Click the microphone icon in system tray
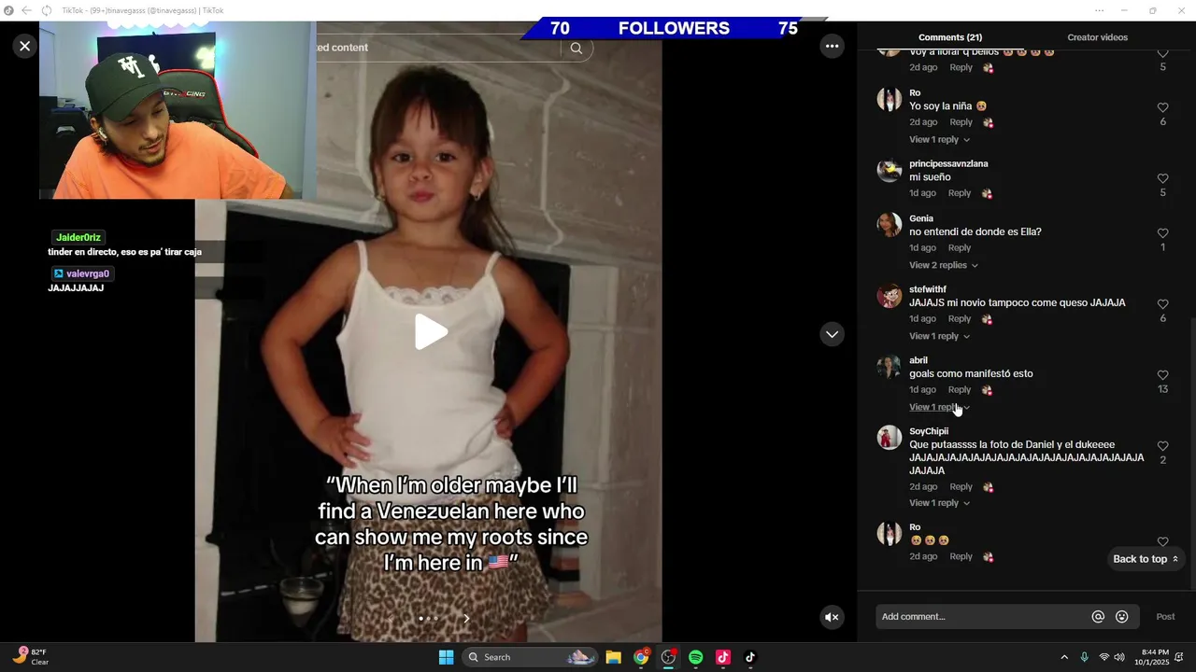The height and width of the screenshot is (672, 1196). (1084, 657)
